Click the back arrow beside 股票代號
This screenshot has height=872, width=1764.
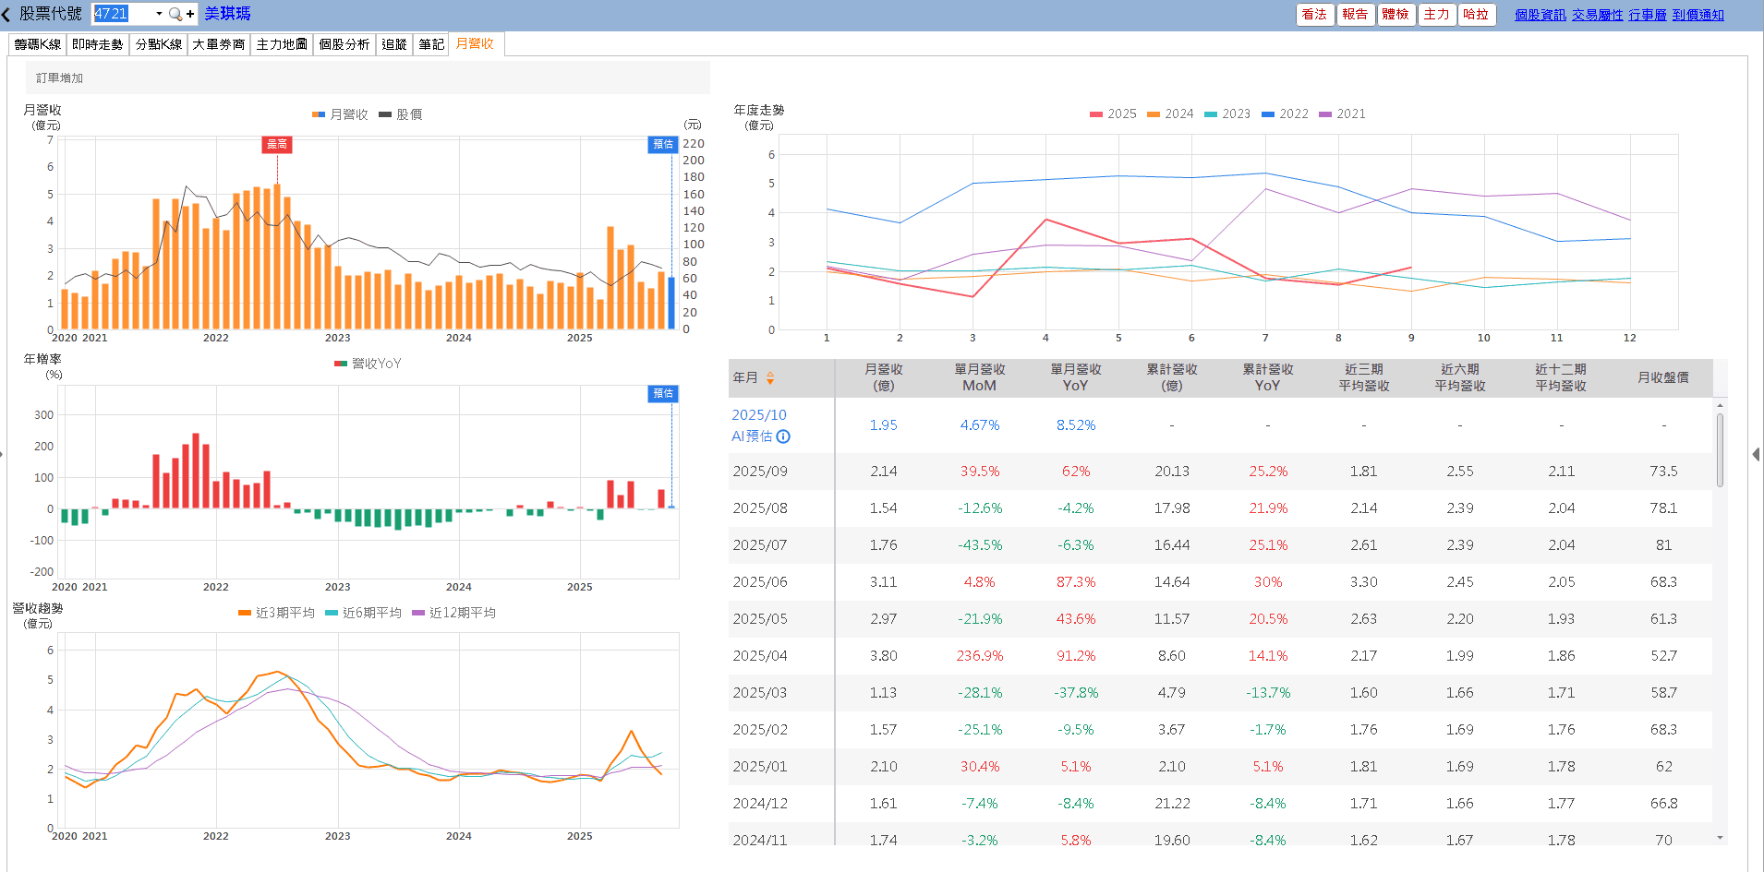[x=6, y=15]
